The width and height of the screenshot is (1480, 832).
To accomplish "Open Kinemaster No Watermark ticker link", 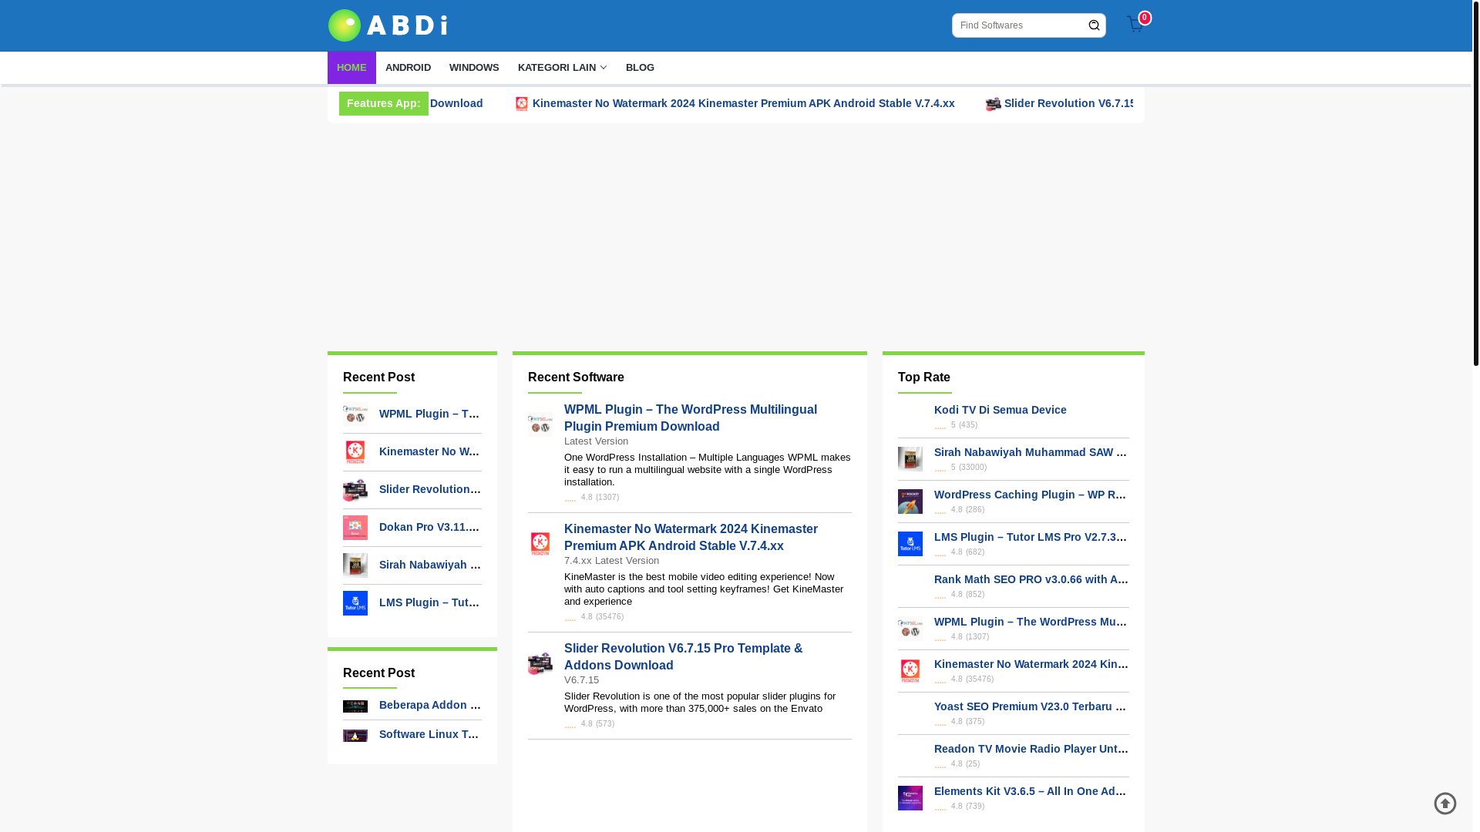I will [x=743, y=103].
